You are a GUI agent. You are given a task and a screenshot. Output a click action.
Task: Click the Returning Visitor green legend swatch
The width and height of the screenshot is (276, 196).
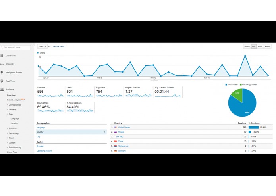(241, 85)
